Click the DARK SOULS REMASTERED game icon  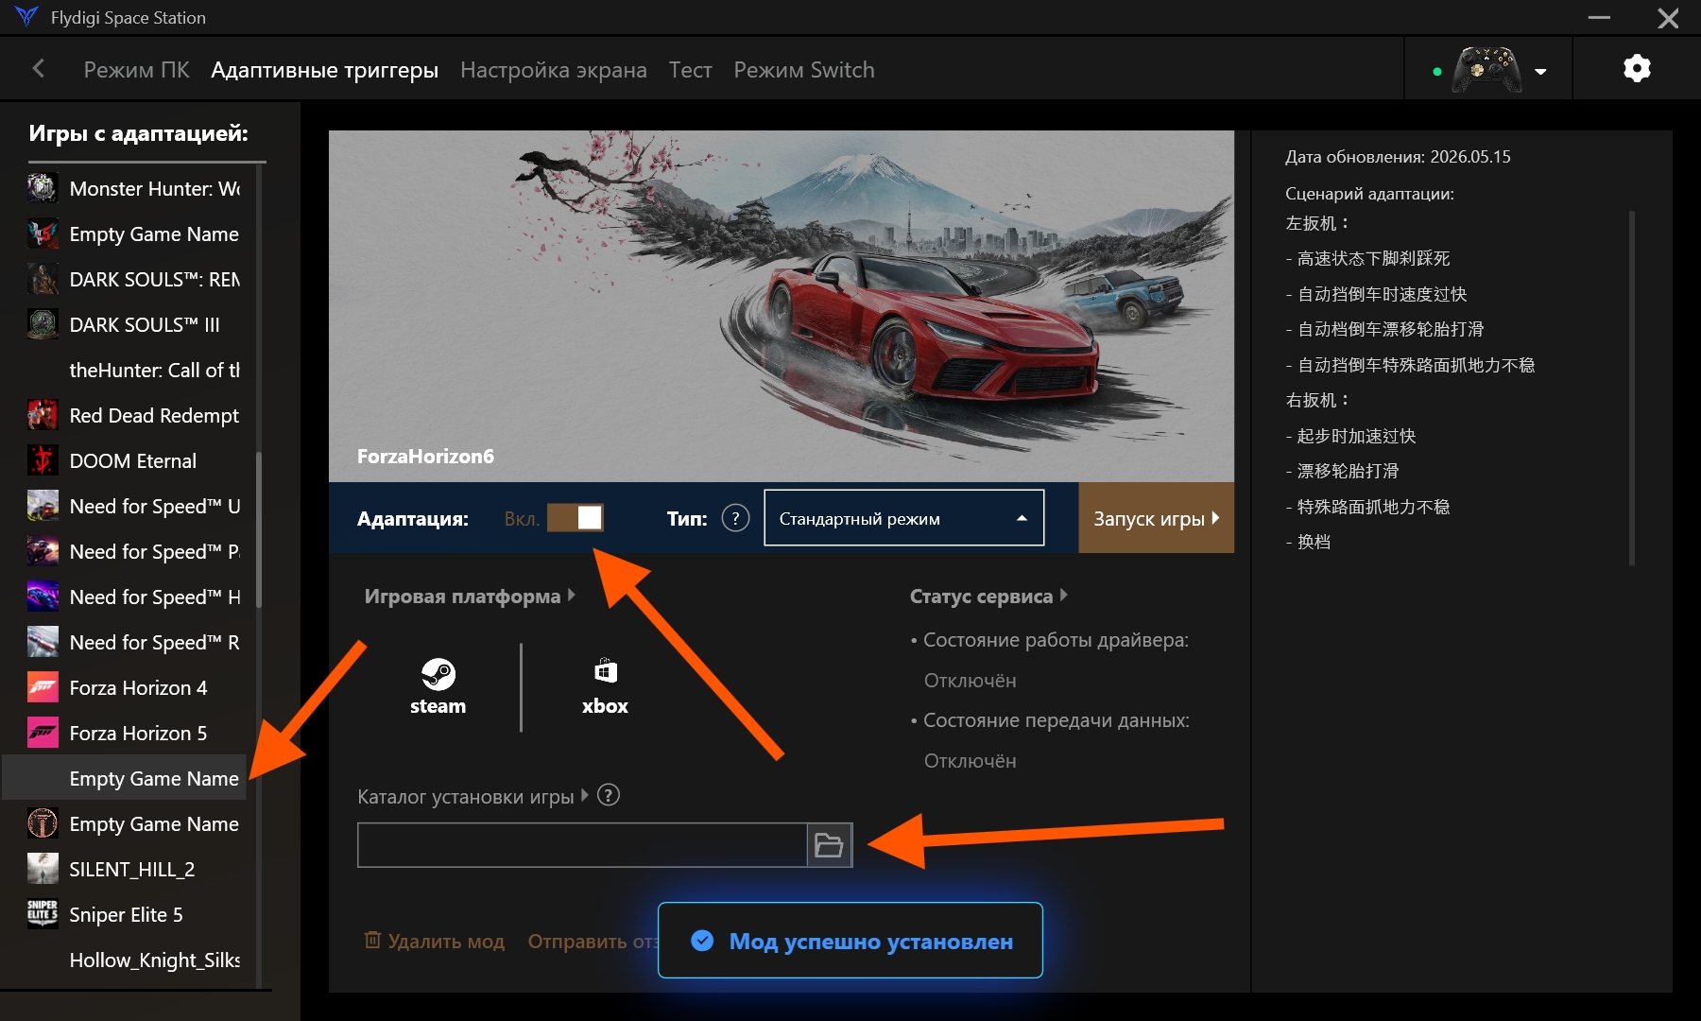(x=43, y=279)
